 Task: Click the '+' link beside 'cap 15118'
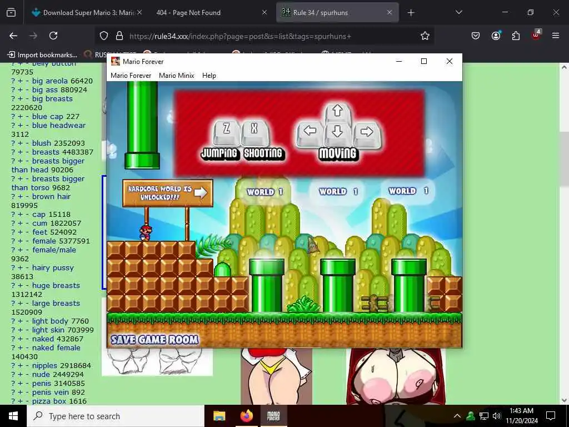(x=21, y=215)
